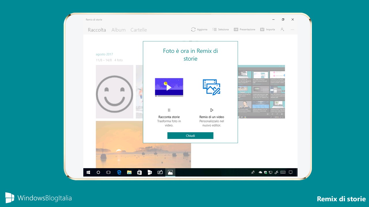Open Microsoft Store from taskbar
Screen dimensions: 369x207
pyautogui.click(x=140, y=172)
